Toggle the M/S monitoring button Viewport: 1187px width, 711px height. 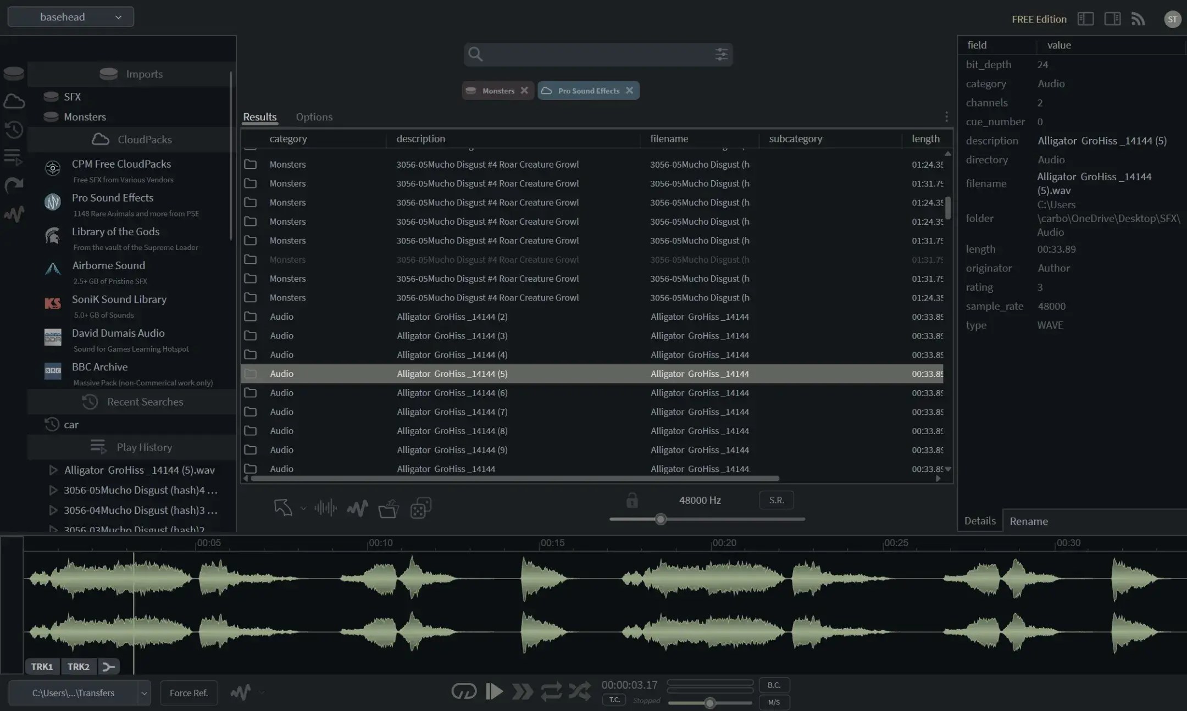tap(774, 702)
